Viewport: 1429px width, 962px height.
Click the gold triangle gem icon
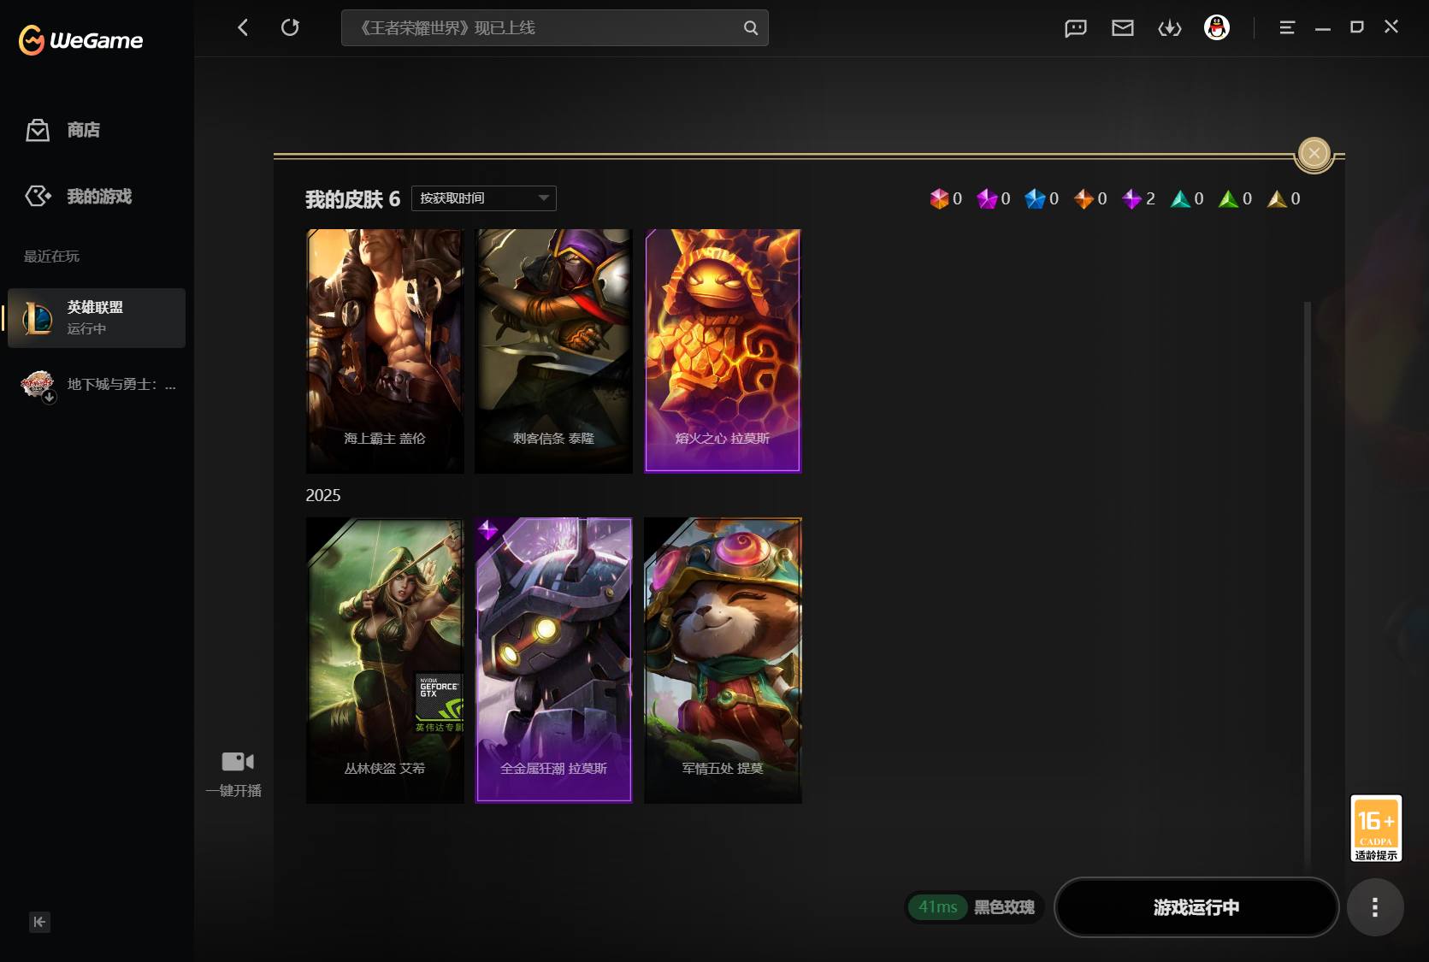pyautogui.click(x=1277, y=198)
